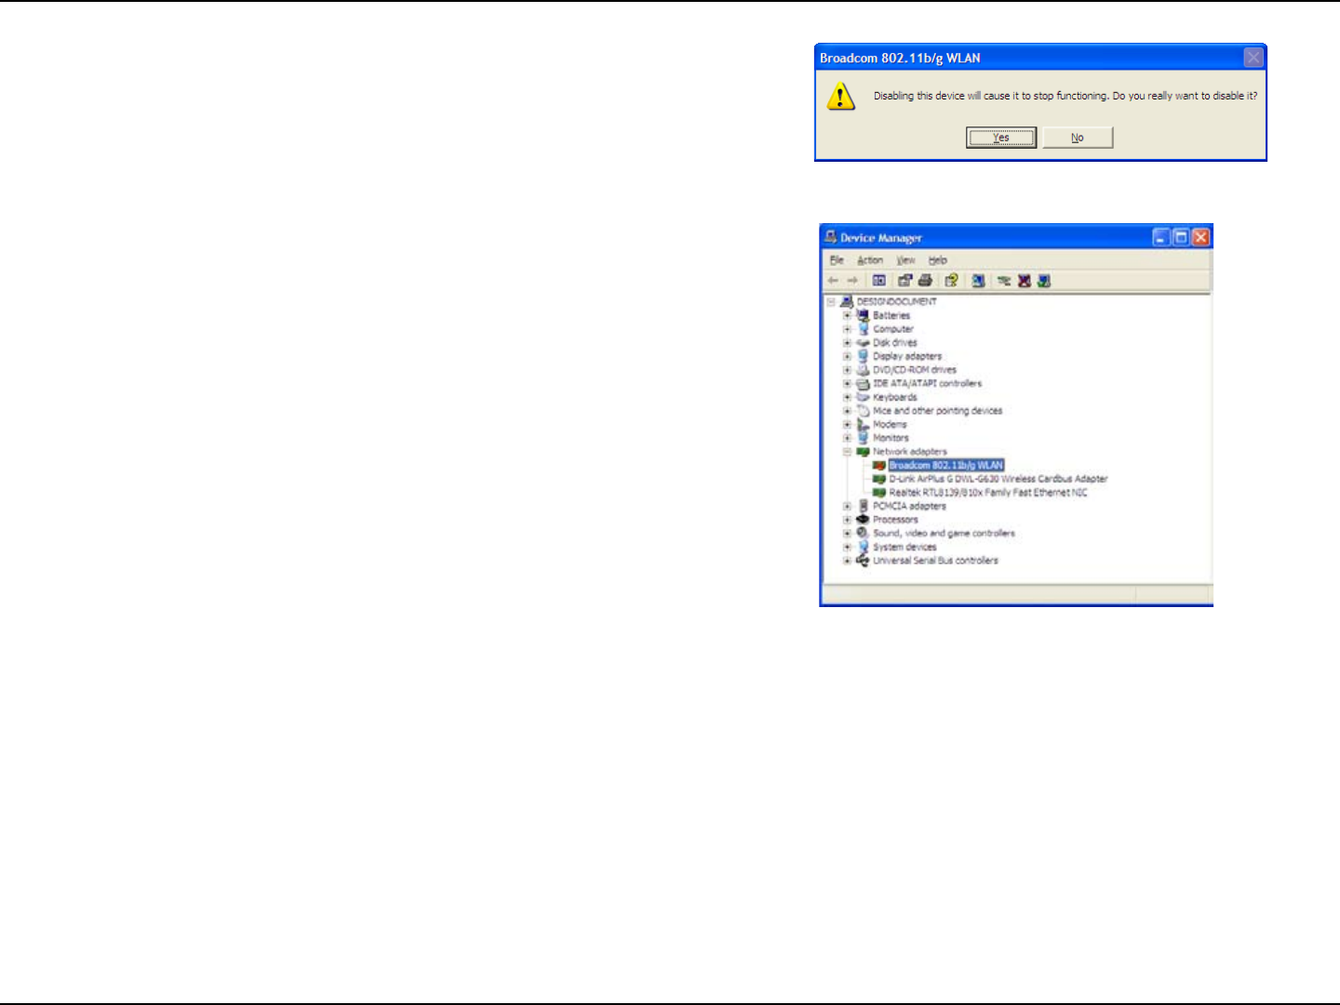Click the Enable device toolbar icon

tap(1044, 281)
